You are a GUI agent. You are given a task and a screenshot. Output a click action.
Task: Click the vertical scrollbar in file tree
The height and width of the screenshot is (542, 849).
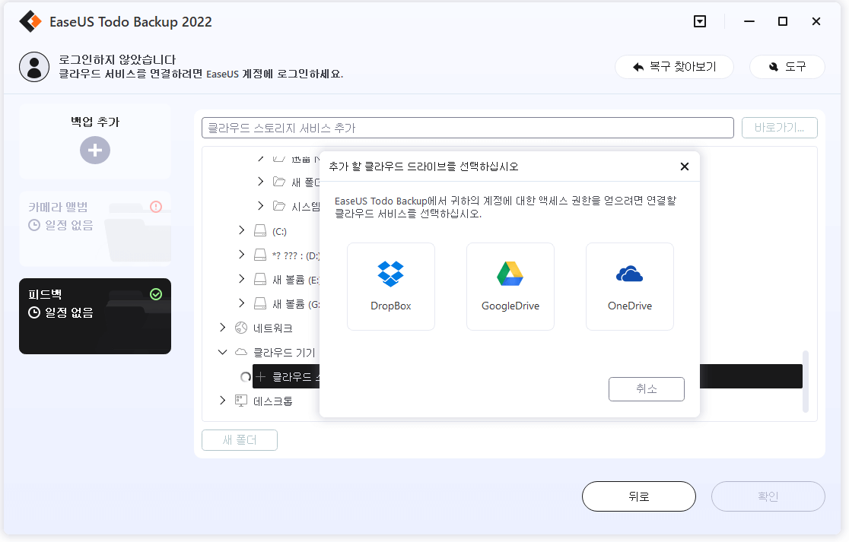(806, 381)
